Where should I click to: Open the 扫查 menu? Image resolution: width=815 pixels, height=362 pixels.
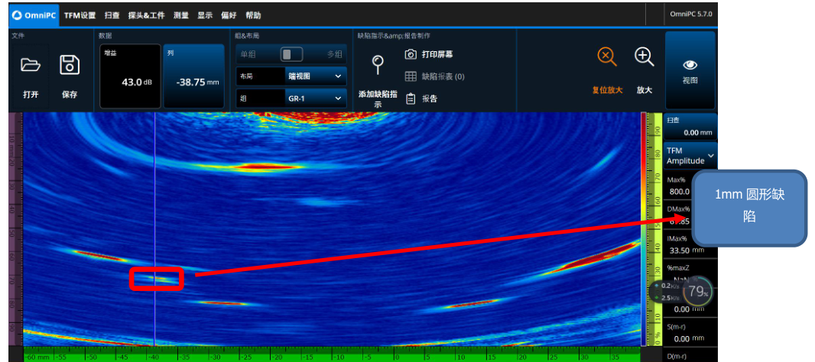pyautogui.click(x=112, y=15)
